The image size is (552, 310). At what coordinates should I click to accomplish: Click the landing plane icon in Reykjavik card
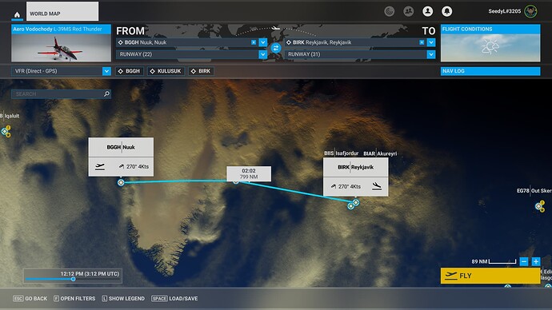pyautogui.click(x=377, y=186)
